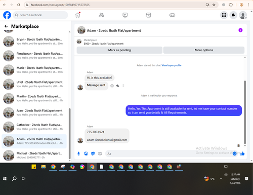Image resolution: width=253 pixels, height=195 pixels.
Task: Click the conversation list scrollbar
Action: tap(69, 133)
